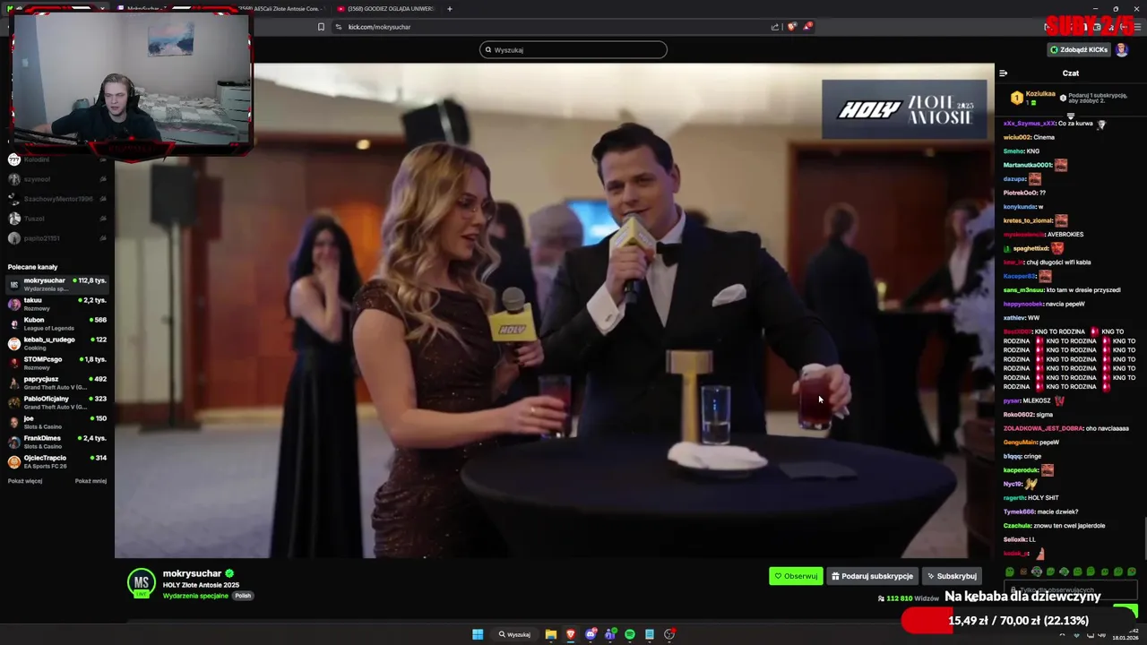The width and height of the screenshot is (1147, 645).
Task: Click chat username ZOLADKOWA_JEST_DOBRA
Action: [x=1043, y=428]
